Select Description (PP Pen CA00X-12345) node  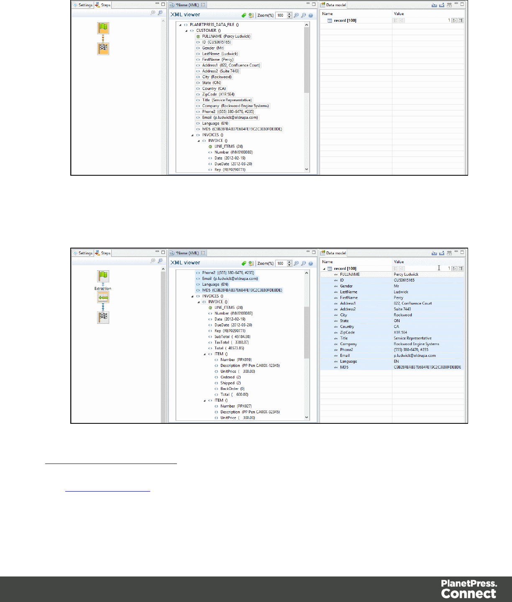(247, 366)
